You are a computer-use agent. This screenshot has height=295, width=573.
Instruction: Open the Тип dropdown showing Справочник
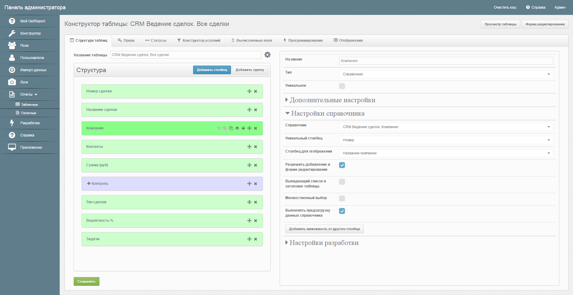click(446, 74)
